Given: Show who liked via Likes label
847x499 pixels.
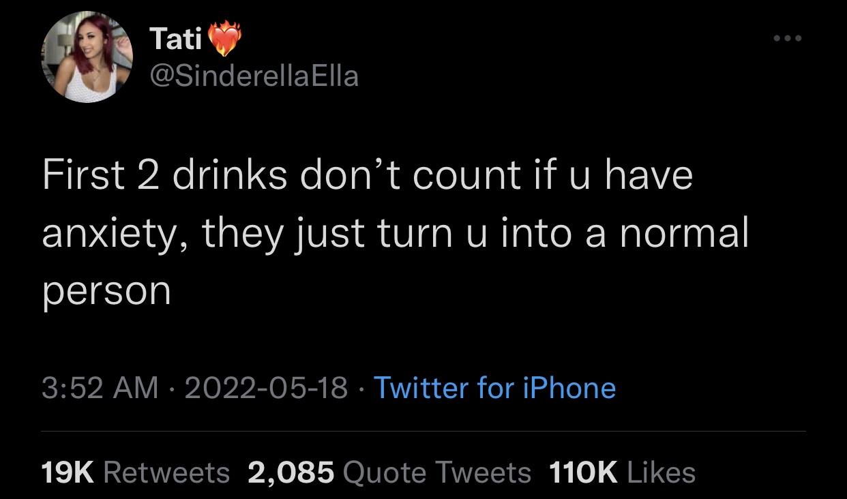Looking at the screenshot, I should pyautogui.click(x=660, y=472).
